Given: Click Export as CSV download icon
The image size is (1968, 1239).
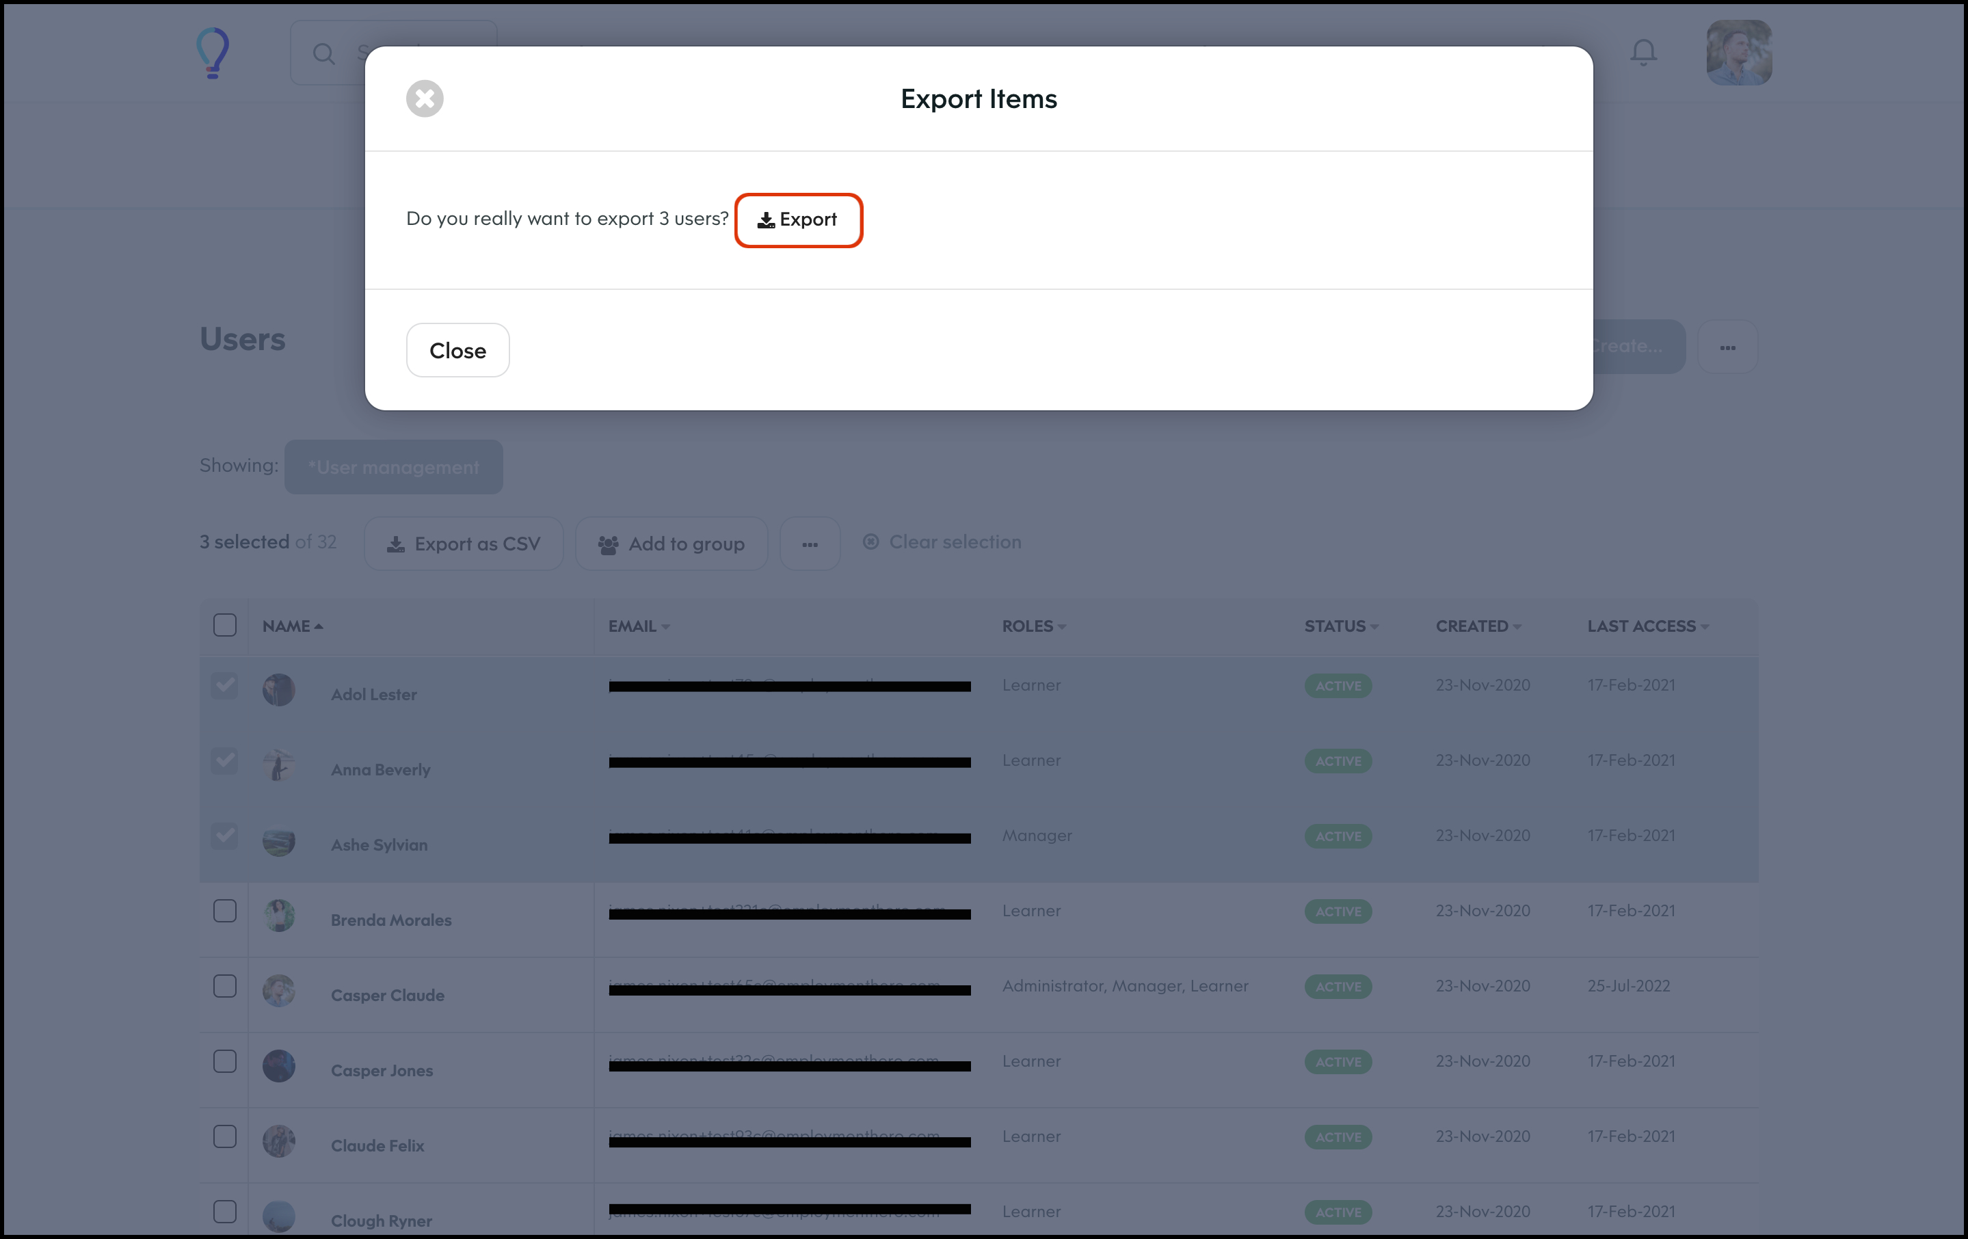Looking at the screenshot, I should (397, 544).
